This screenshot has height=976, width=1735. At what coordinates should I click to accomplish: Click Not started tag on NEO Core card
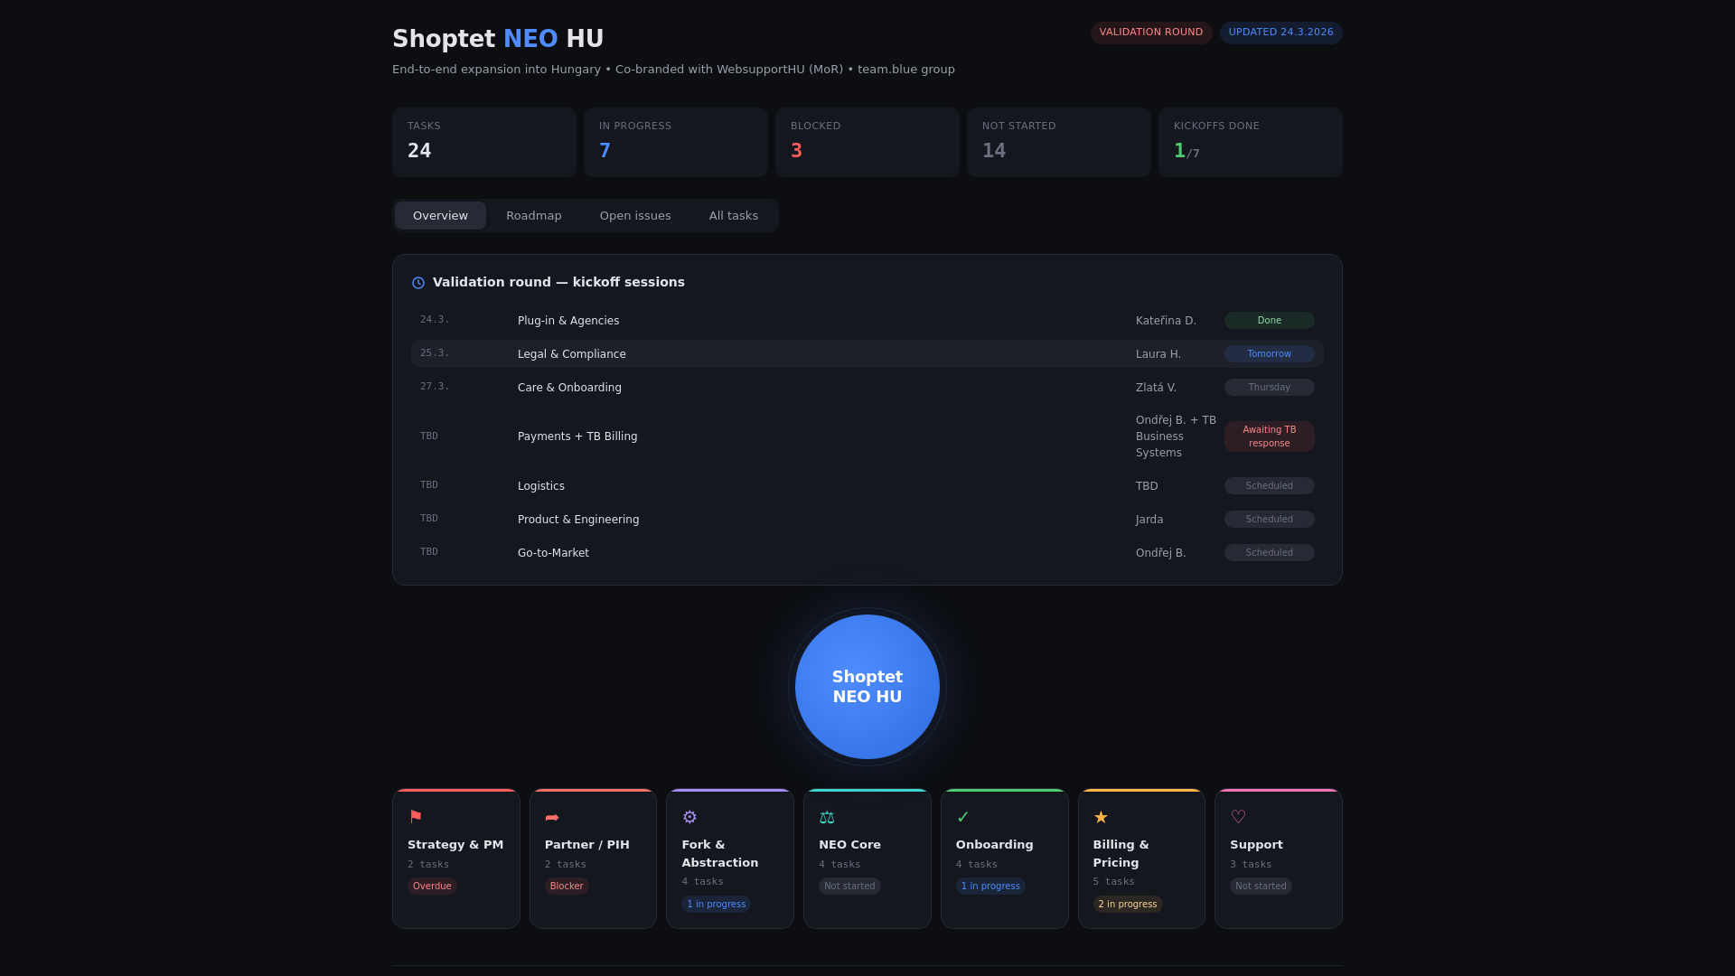[849, 887]
